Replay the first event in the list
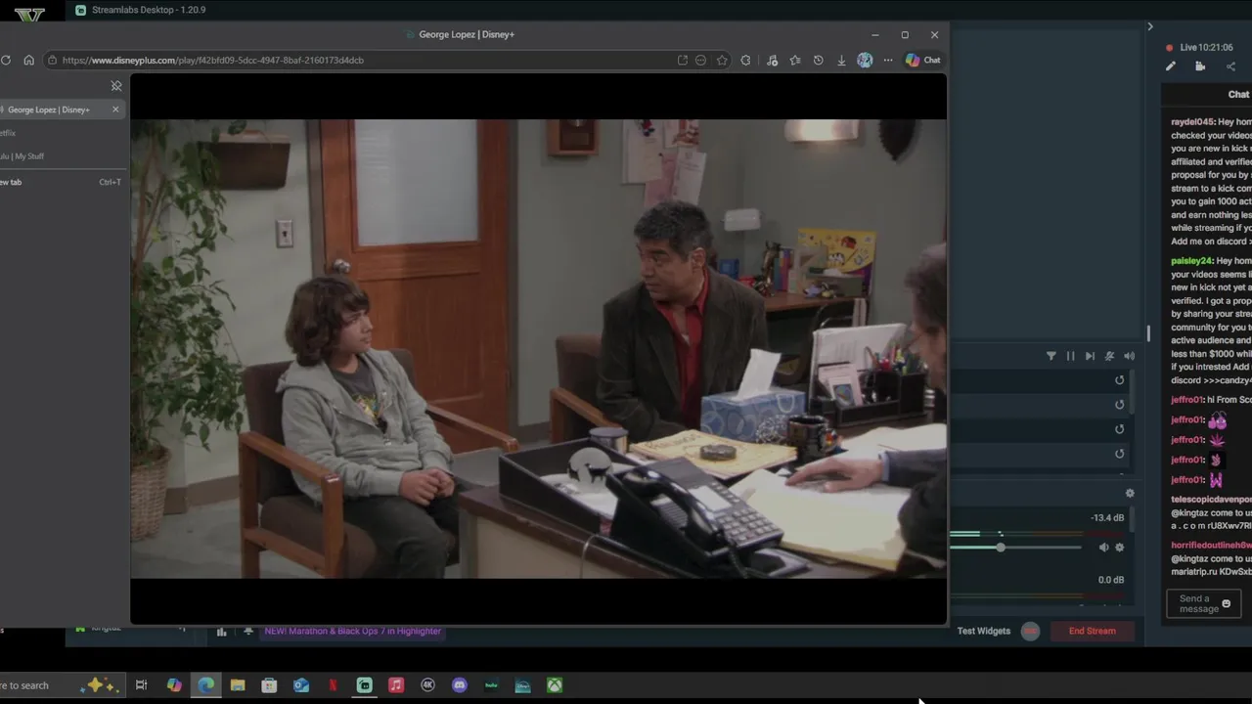This screenshot has height=704, width=1252. (1120, 380)
